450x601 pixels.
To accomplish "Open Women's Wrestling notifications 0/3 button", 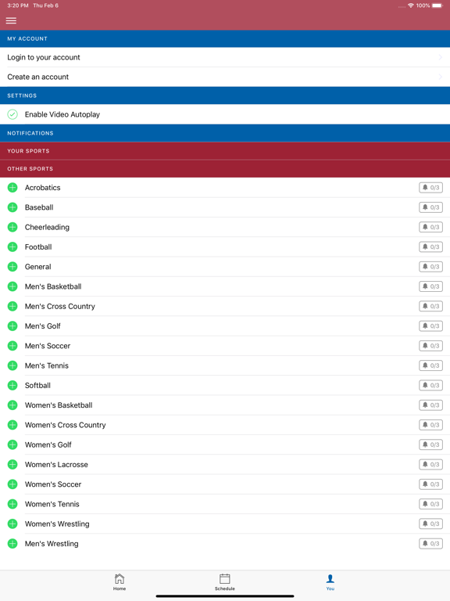I will pos(431,524).
